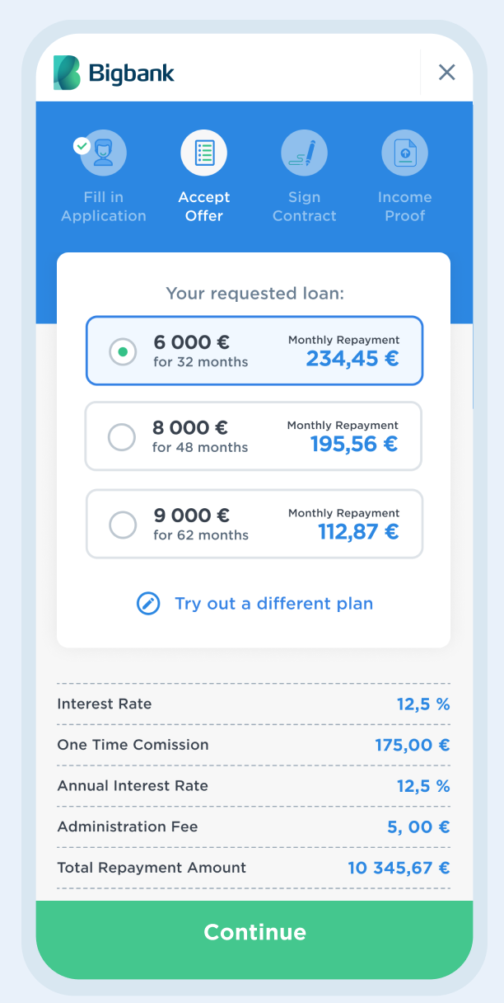
Task: Choose the 195,56 € monthly repayment card
Action: click(x=254, y=436)
